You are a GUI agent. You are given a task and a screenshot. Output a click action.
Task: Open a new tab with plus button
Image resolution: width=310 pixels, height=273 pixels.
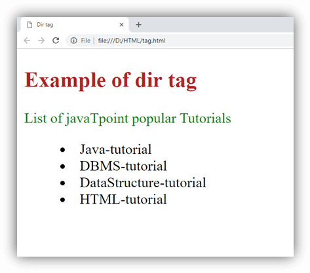(x=138, y=25)
